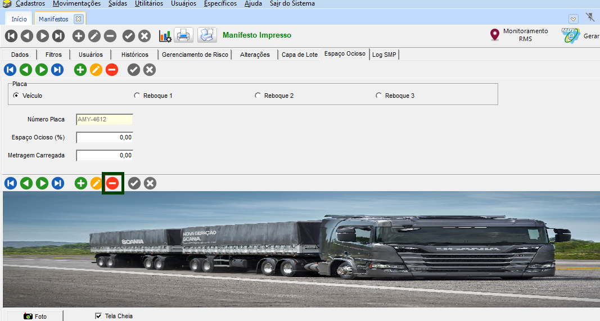
Task: Close the Manifestos tab
Action: pos(78,19)
